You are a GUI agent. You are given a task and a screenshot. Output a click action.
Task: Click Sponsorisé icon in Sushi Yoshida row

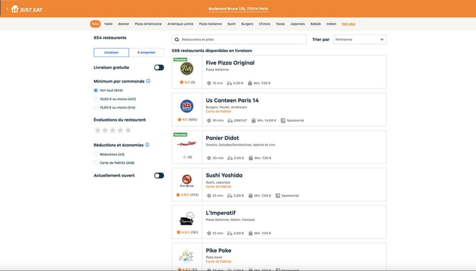click(x=278, y=195)
